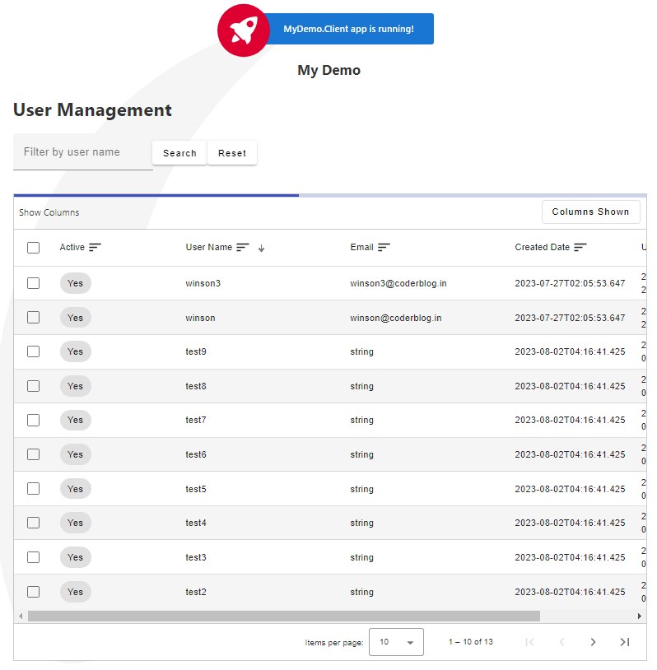Click the created date in test6 row
Image resolution: width=657 pixels, height=670 pixels.
coord(570,454)
